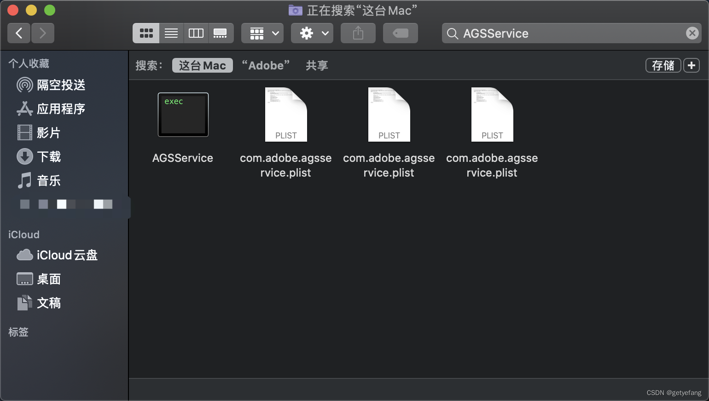Open the group-by arrangement dropdown
Image resolution: width=709 pixels, height=401 pixels.
(262, 33)
